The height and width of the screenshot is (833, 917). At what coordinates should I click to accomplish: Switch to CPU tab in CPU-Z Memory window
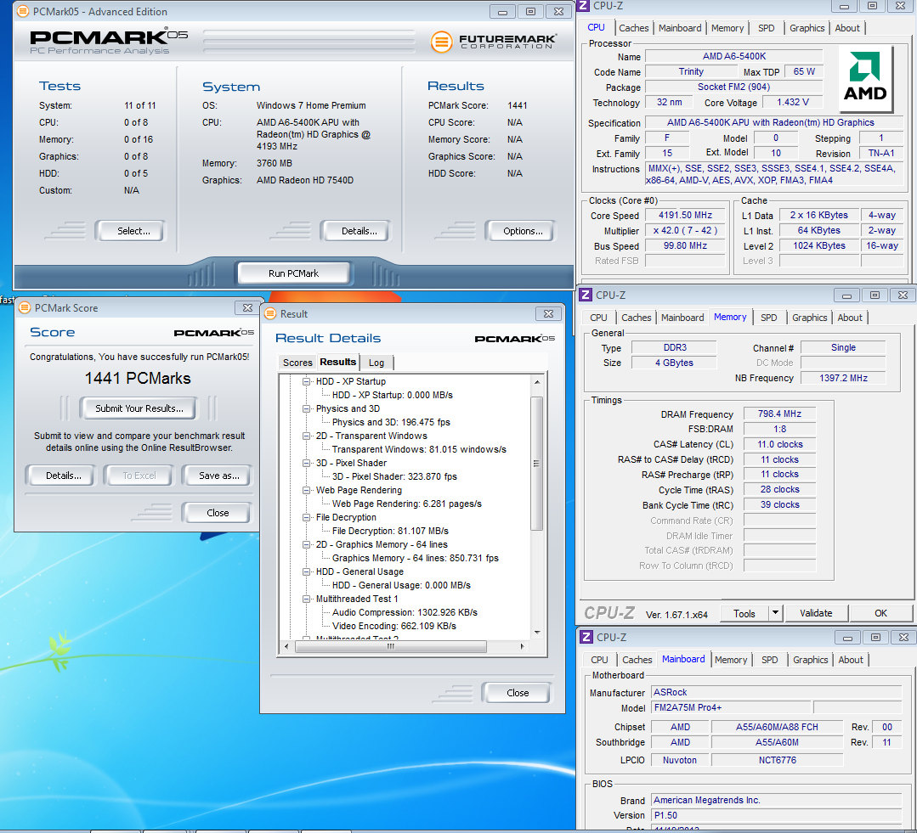(x=598, y=318)
